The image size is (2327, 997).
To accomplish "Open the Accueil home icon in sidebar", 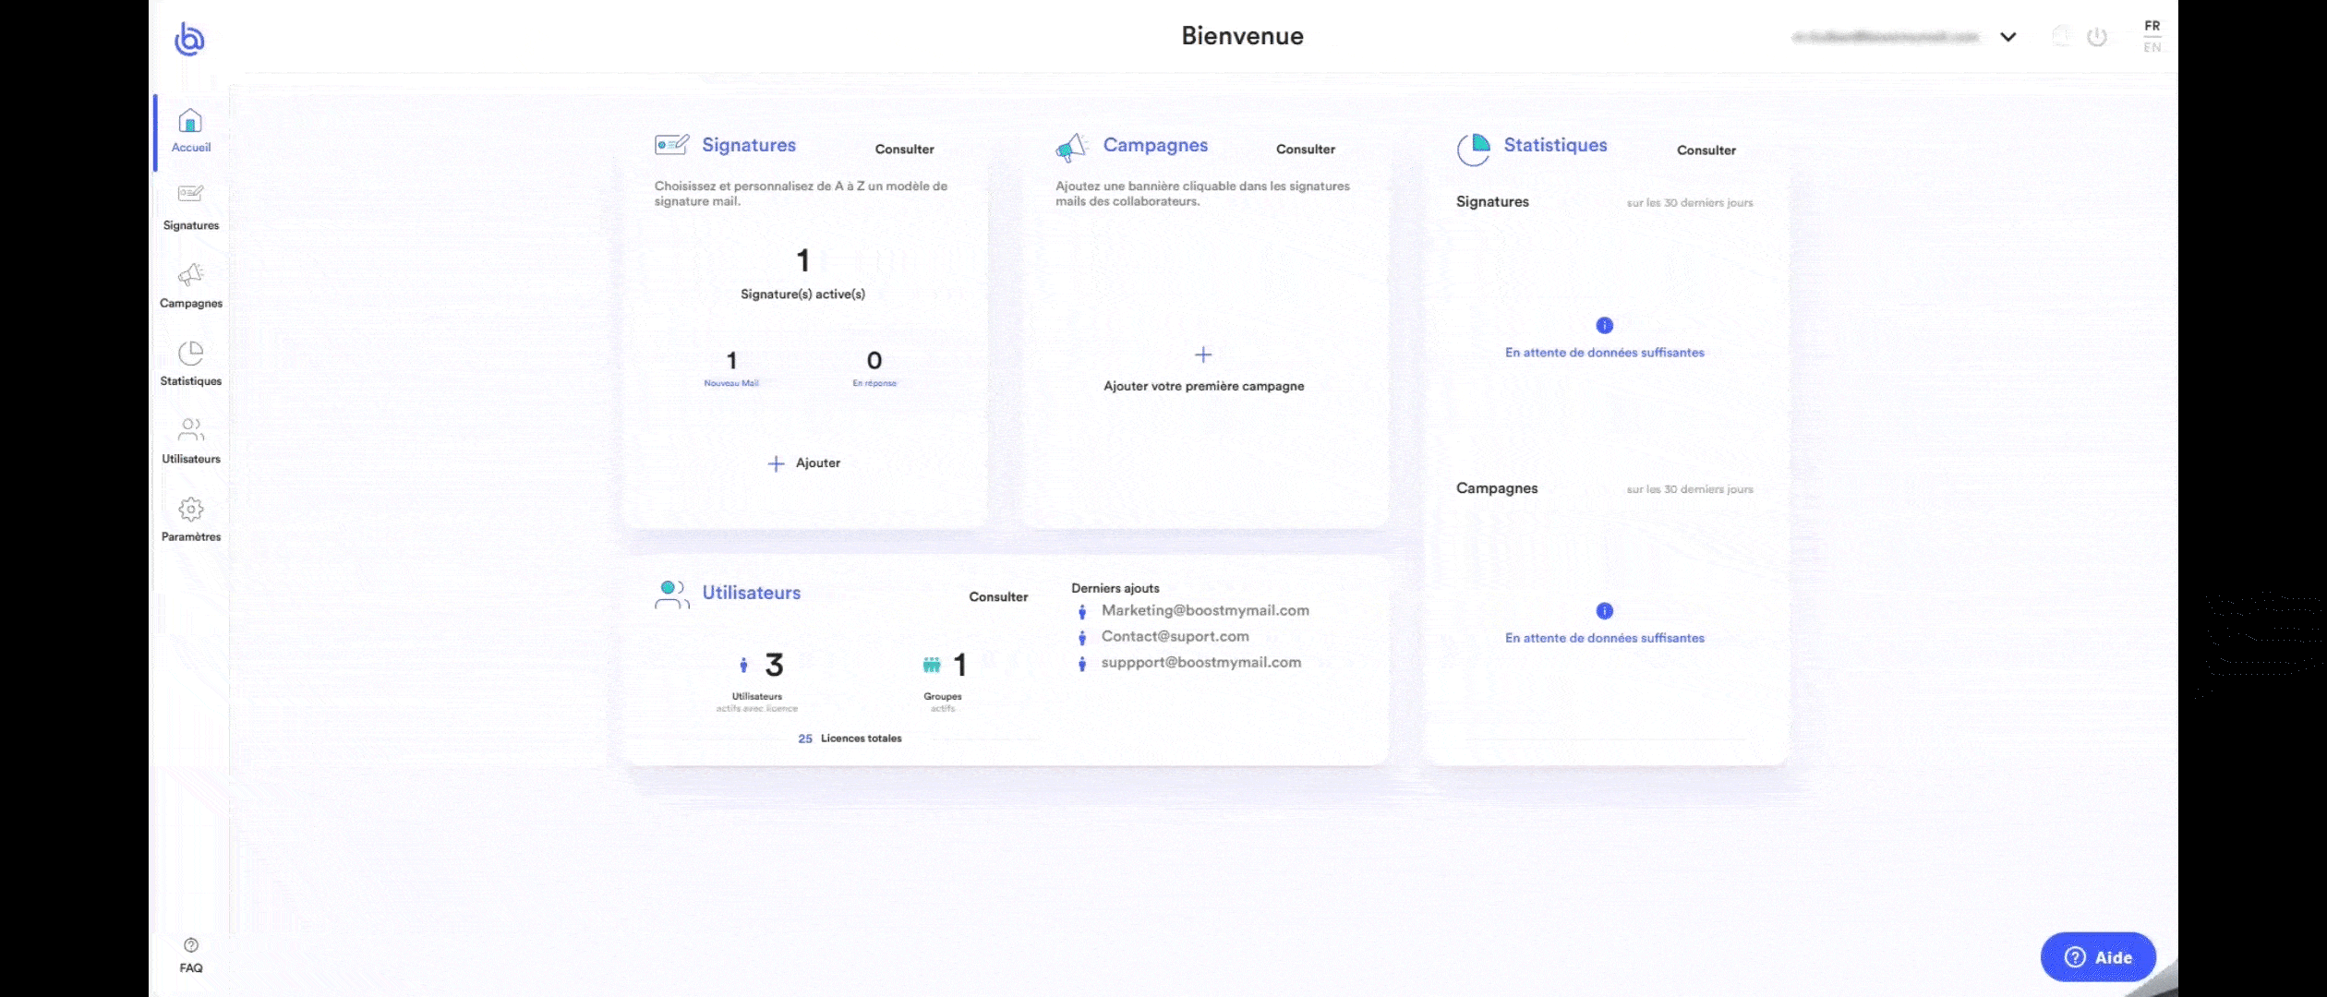I will click(x=190, y=121).
